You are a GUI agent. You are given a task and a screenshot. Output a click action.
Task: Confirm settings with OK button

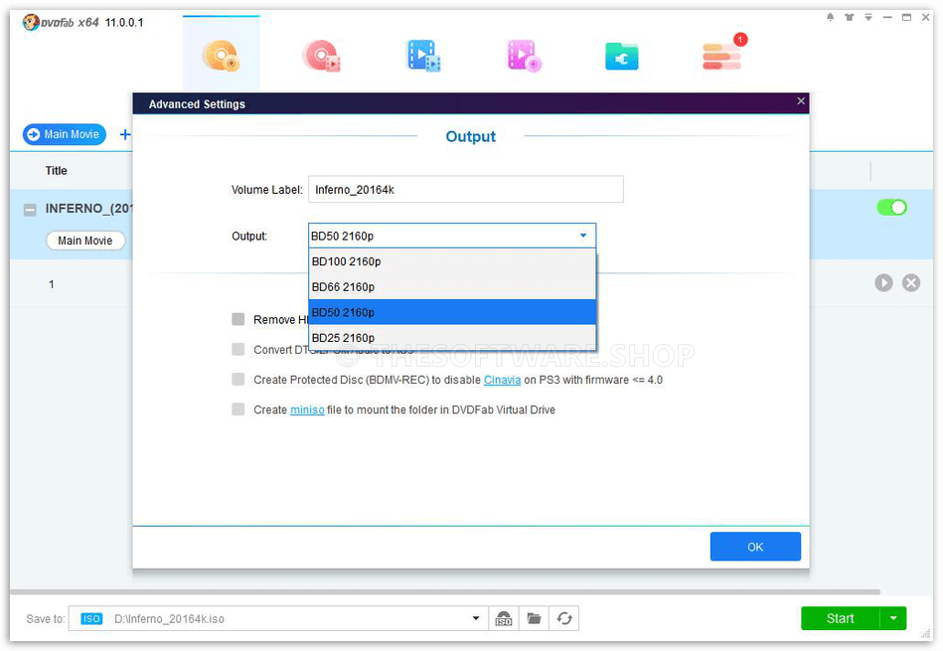pos(755,547)
